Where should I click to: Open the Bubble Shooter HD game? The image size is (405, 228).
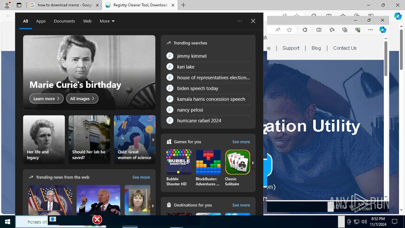tap(179, 168)
